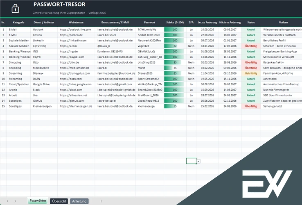Click the Passwort column header
The image size is (302, 205).
[x=149, y=23]
